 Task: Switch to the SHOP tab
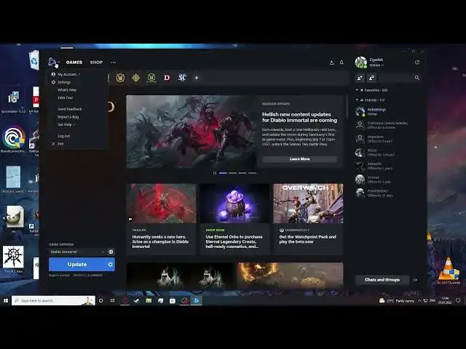point(96,63)
